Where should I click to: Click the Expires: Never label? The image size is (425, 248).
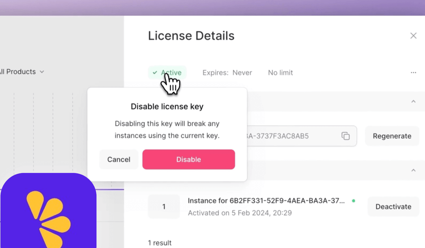[227, 73]
